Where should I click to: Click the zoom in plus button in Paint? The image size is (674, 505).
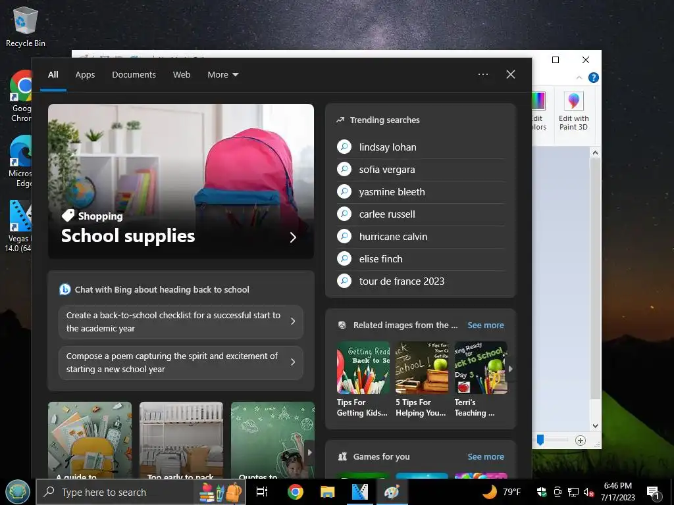click(581, 441)
